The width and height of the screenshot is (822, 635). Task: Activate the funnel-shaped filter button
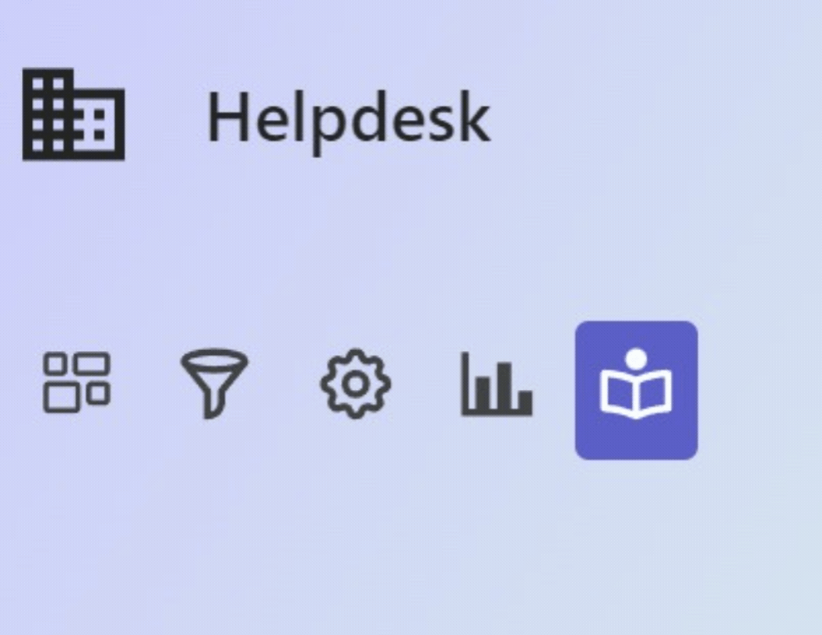214,384
